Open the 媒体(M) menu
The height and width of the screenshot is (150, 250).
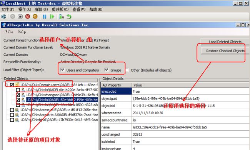[42, 9]
